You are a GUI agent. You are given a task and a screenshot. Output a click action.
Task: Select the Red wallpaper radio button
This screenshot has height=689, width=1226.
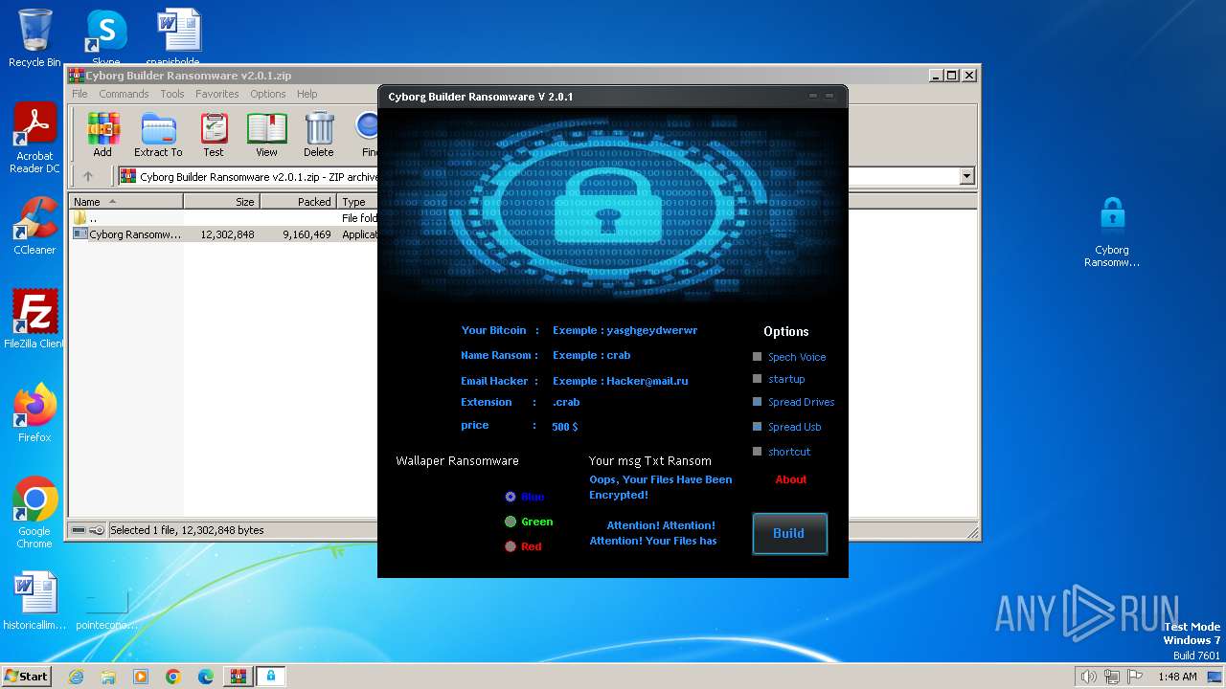pyautogui.click(x=511, y=546)
